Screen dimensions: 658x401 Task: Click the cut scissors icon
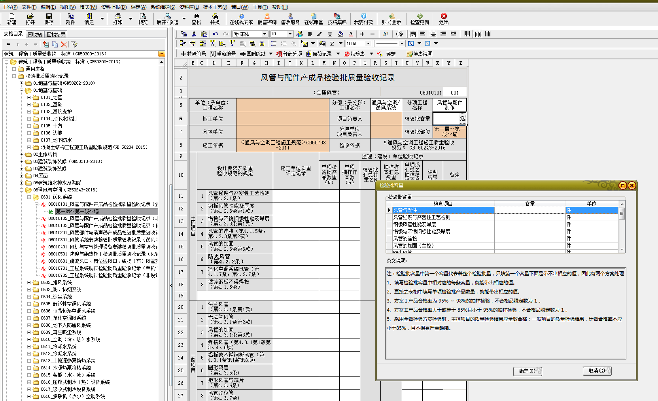(194, 34)
